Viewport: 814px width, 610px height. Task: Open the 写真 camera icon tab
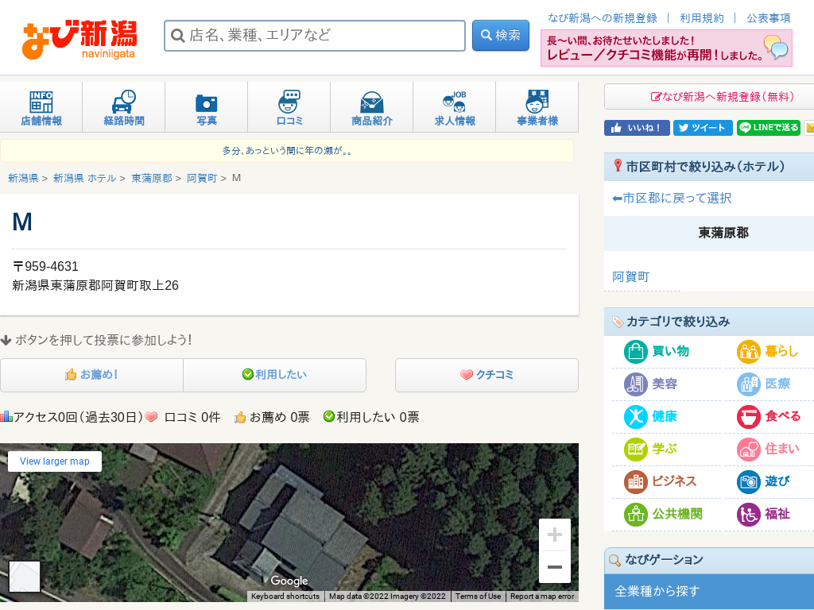pyautogui.click(x=206, y=107)
